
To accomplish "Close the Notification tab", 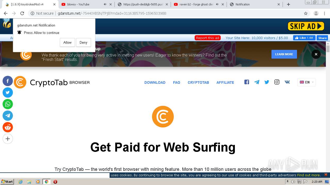I will [x=279, y=4].
